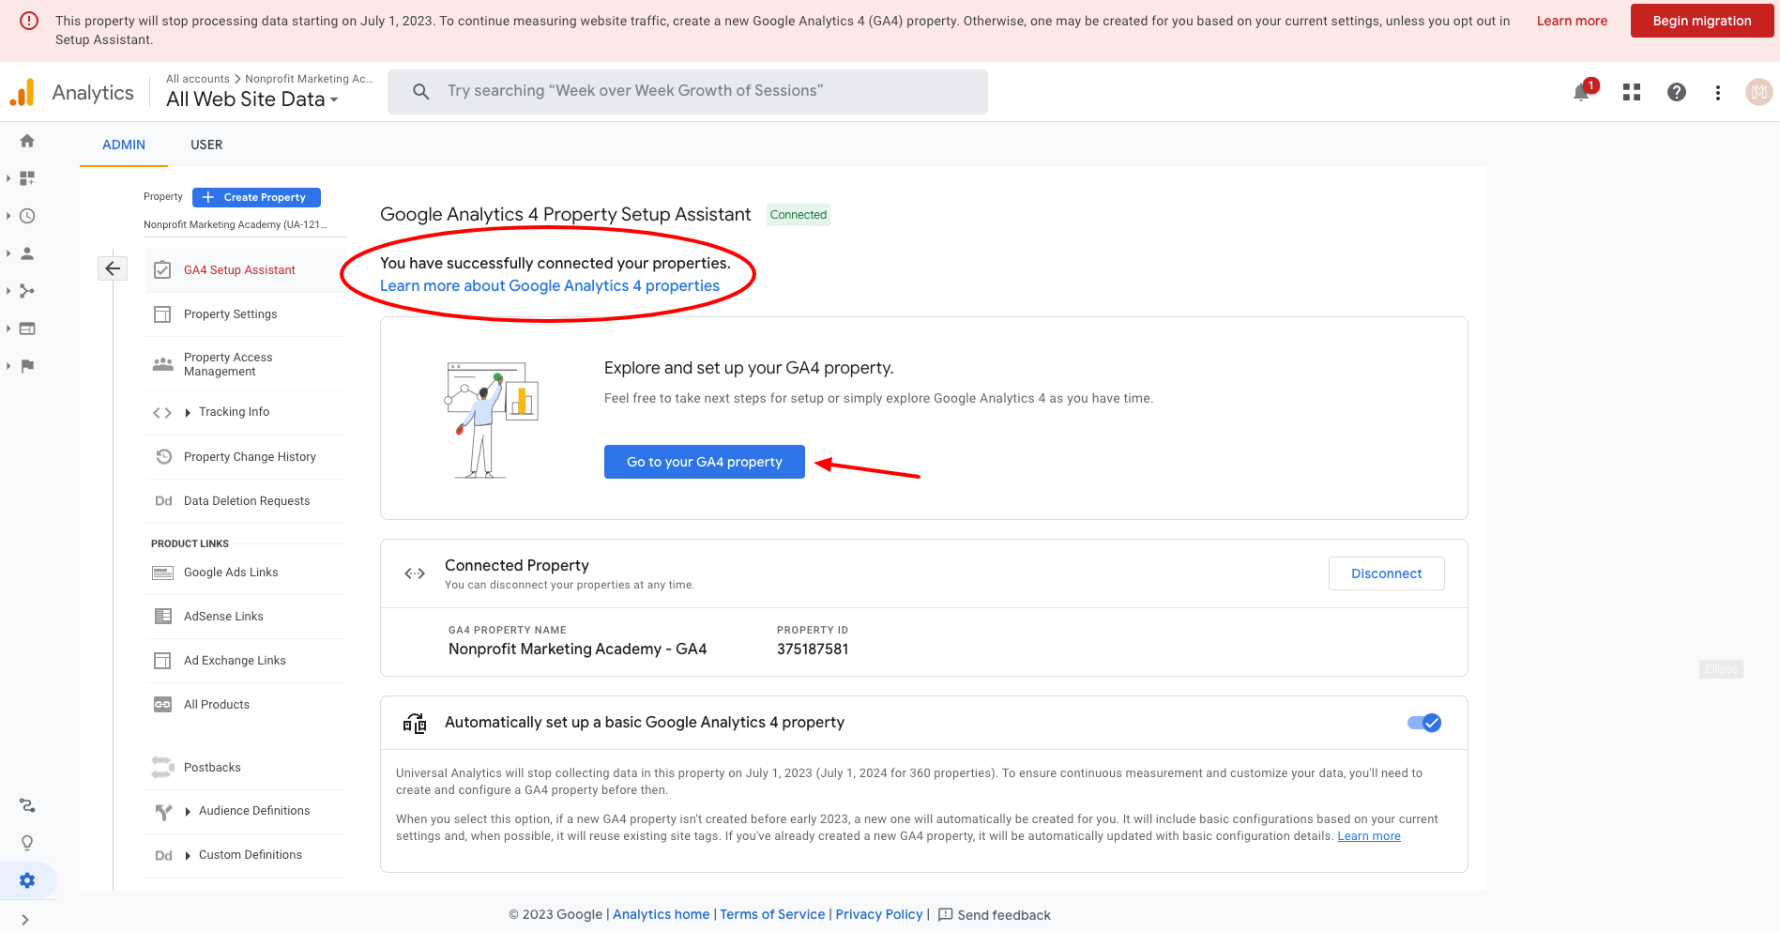This screenshot has height=932, width=1780.
Task: Open Behavior icon in sidebar
Action: [27, 328]
